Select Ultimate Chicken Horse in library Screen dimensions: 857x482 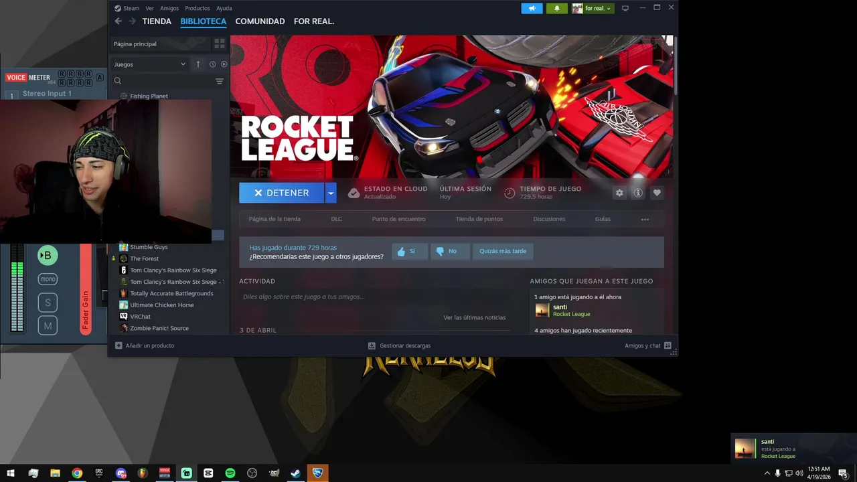click(162, 305)
